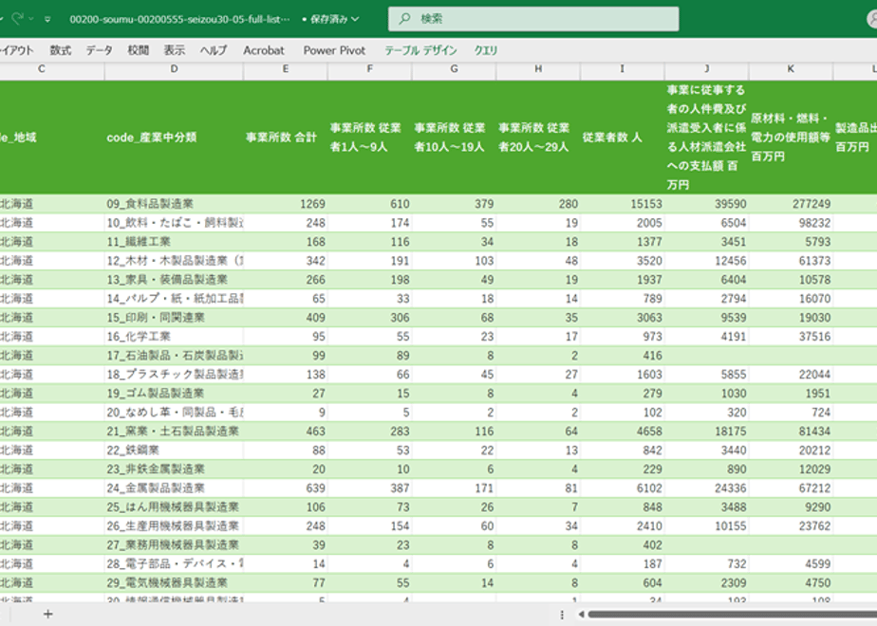The image size is (877, 626).
Task: Select the cell 29_電気機械器具製造業
Action: (x=174, y=583)
